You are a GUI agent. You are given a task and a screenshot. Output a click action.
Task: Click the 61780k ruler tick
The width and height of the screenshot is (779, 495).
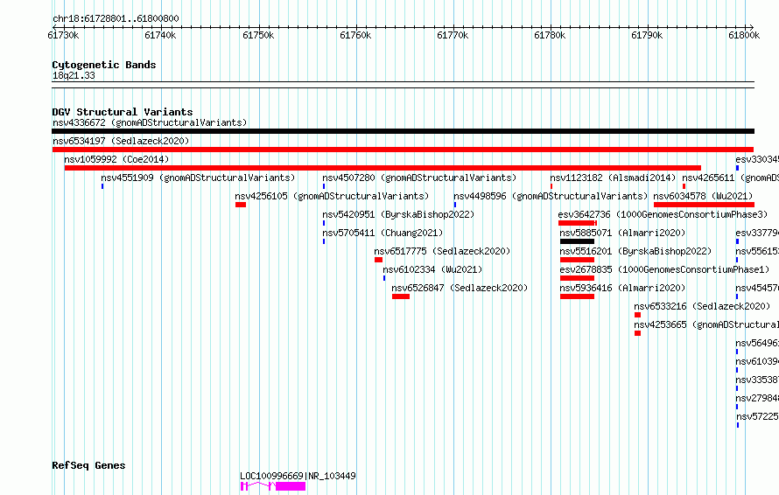550,35
